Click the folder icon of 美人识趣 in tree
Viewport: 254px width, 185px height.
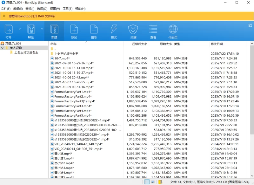[x=7, y=48]
